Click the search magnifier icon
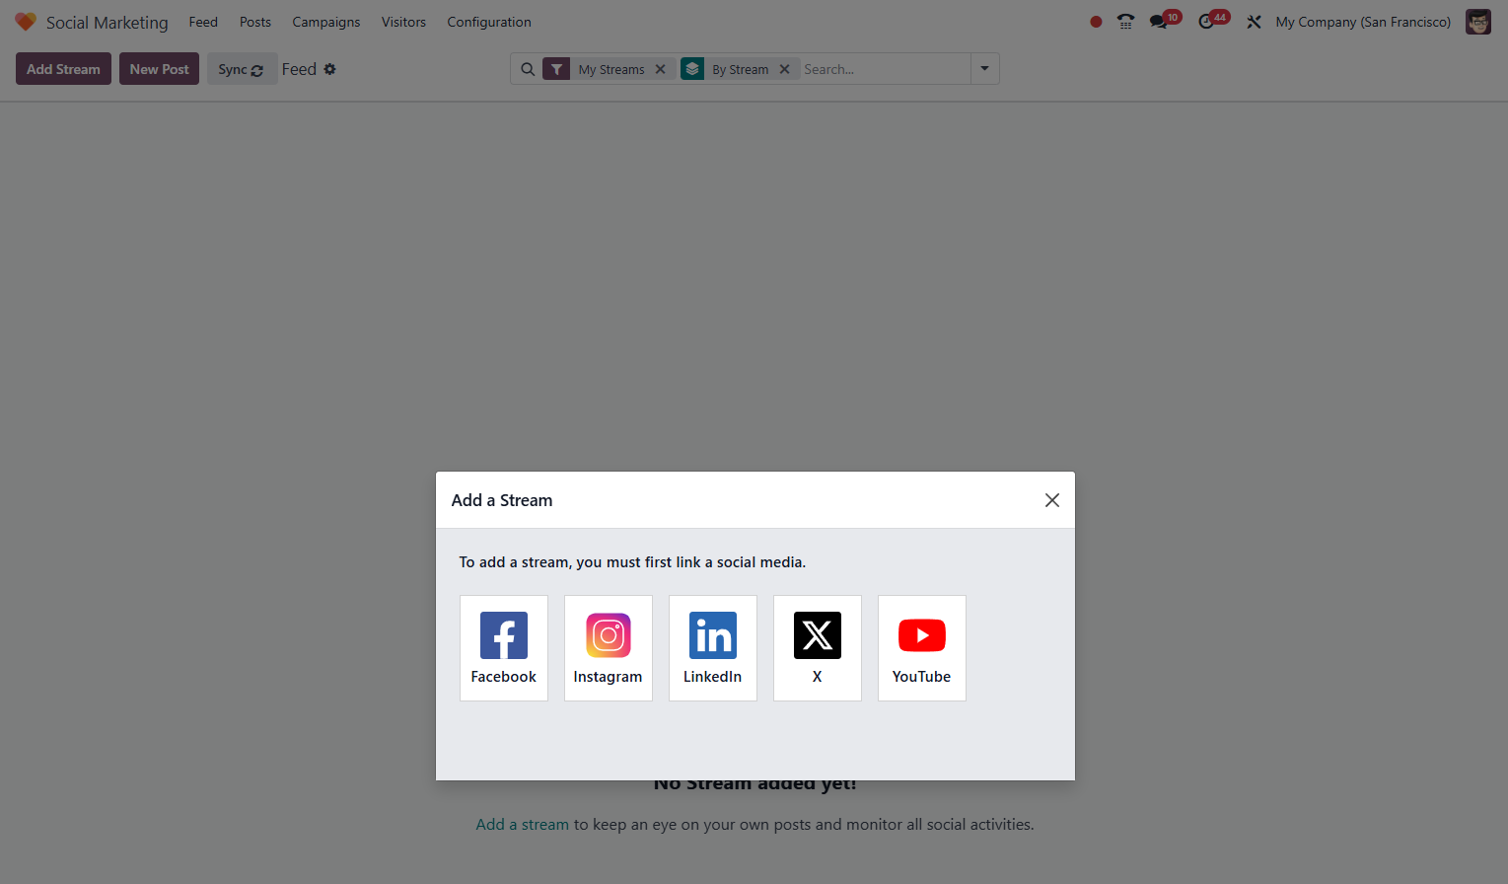Screen dimensions: 1508x884 (x=528, y=69)
